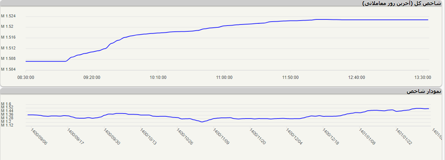Pick the 11:00:00 time axis label
Image resolution: width=445 pixels, height=160 pixels.
pyautogui.click(x=224, y=77)
